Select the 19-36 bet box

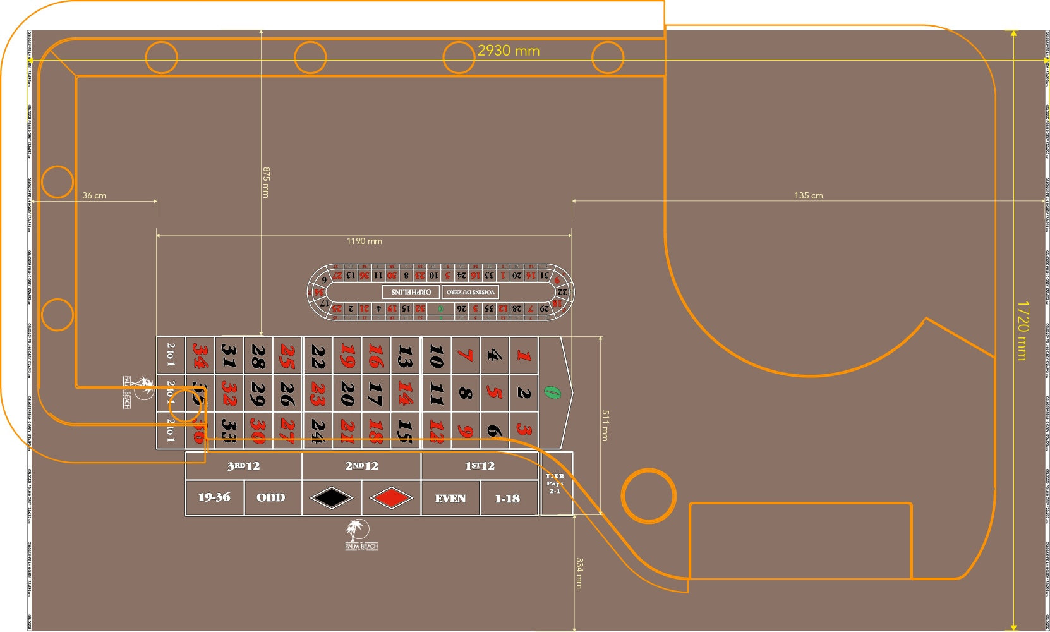point(214,498)
